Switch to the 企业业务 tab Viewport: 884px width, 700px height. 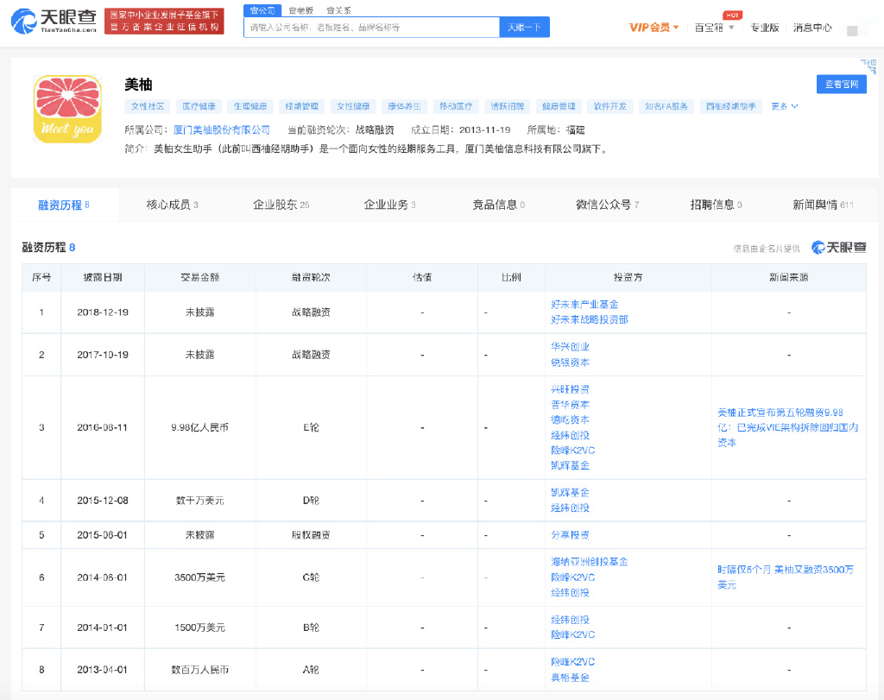coord(389,205)
